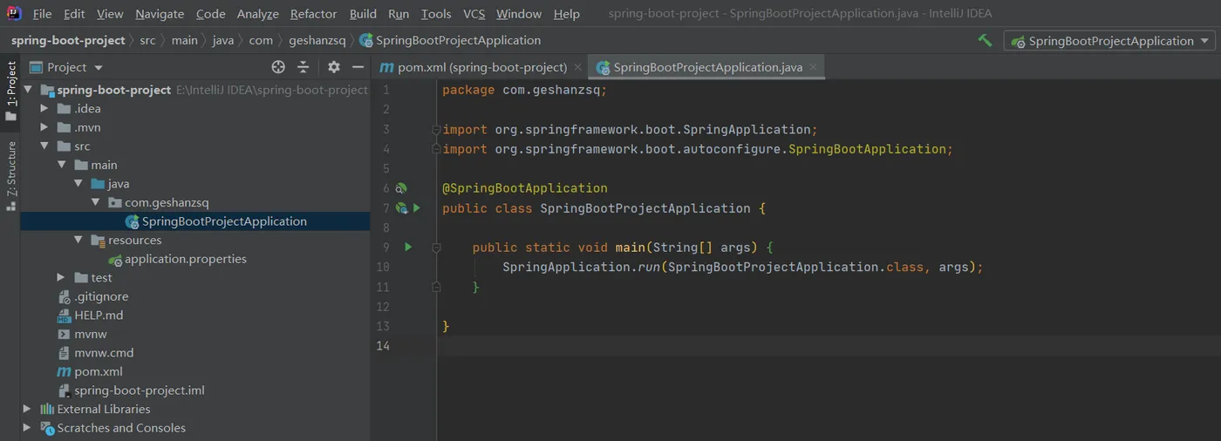1221x441 pixels.
Task: Place cursor on empty line 14 in editor
Action: coord(829,346)
